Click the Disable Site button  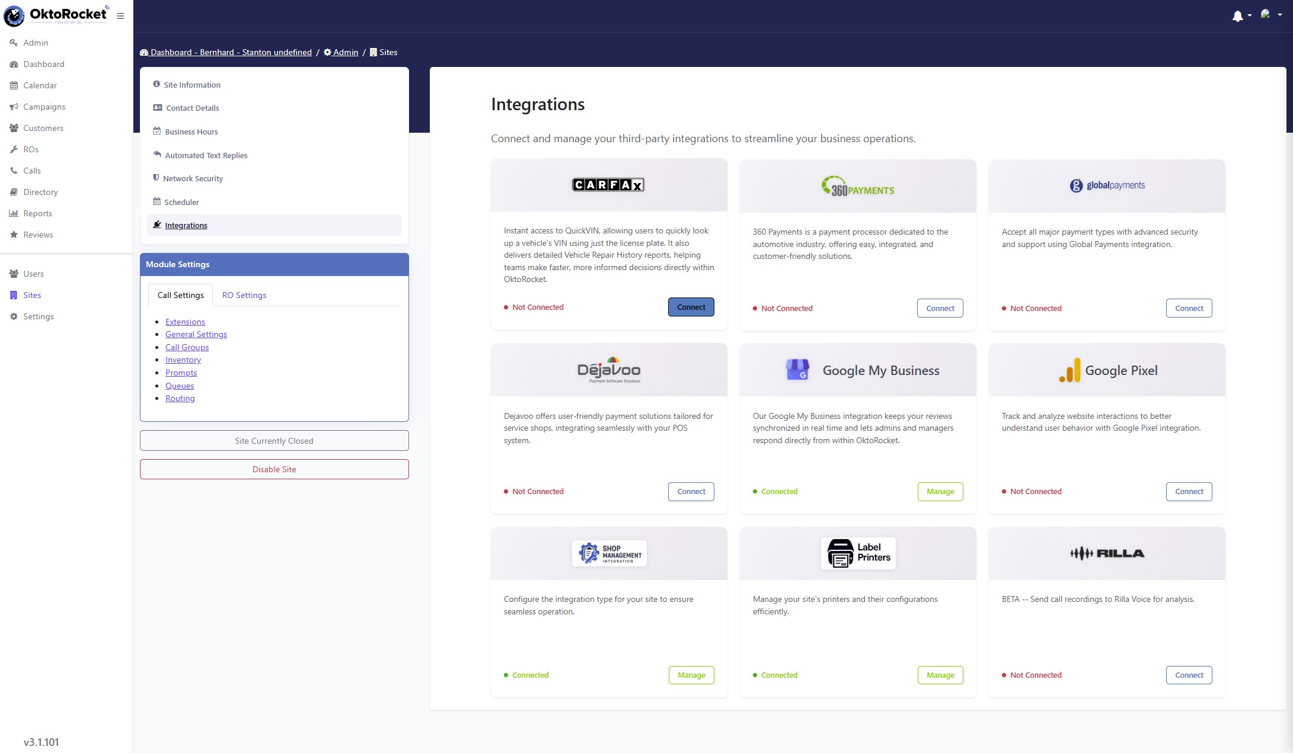(x=274, y=469)
